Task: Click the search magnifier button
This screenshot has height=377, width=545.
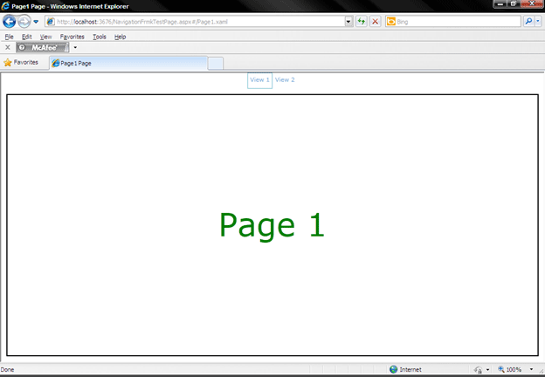Action: (528, 22)
